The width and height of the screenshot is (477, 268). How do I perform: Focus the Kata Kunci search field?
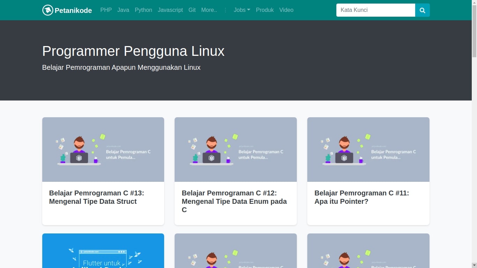(x=376, y=10)
